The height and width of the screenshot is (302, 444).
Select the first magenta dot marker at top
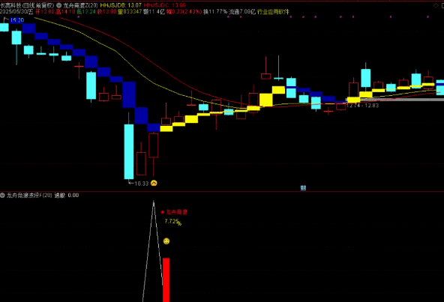click(79, 16)
